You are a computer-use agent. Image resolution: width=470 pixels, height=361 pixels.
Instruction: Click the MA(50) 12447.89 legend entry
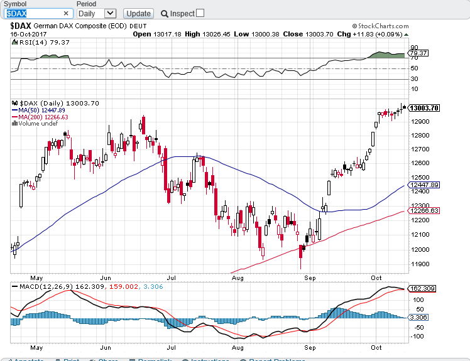click(38, 110)
